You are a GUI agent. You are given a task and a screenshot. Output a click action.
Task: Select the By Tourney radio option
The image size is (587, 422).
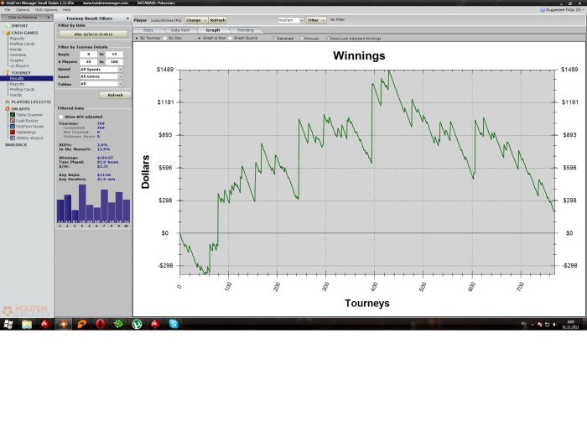click(x=137, y=39)
